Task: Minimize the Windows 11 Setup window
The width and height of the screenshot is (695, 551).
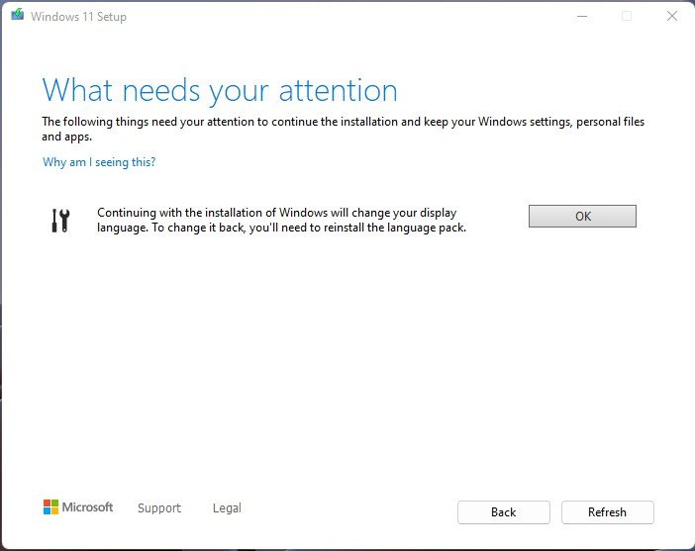Action: pyautogui.click(x=582, y=17)
